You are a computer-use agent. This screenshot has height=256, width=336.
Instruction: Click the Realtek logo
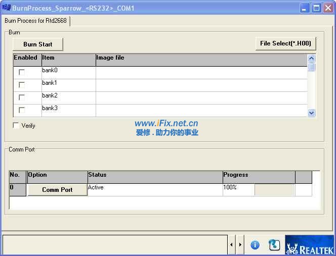tap(309, 245)
